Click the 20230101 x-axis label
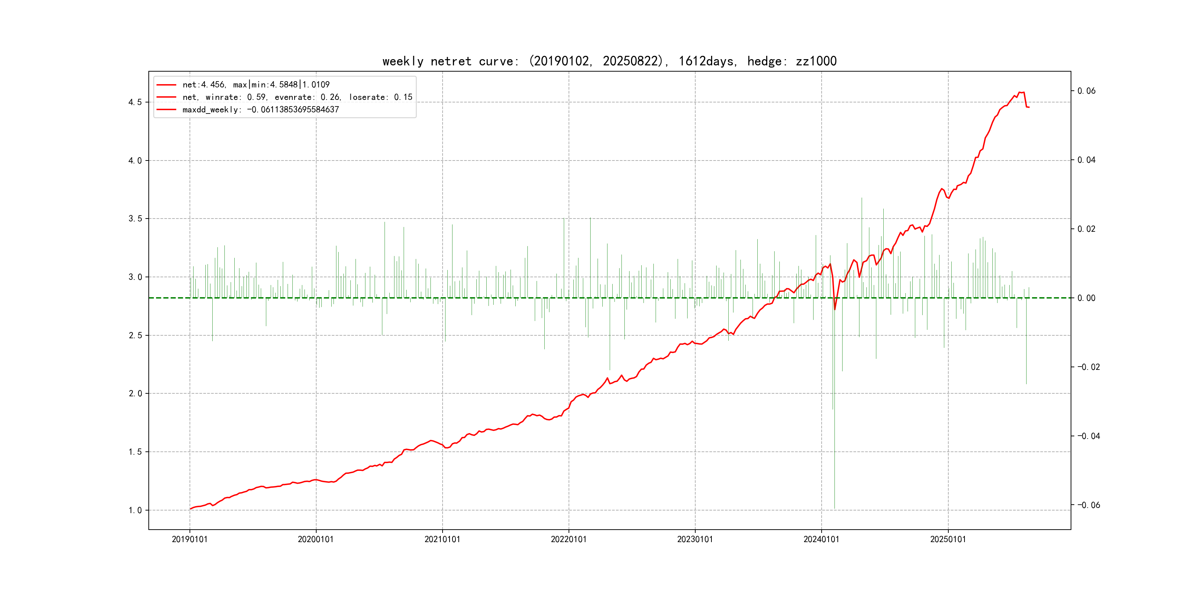 [695, 539]
